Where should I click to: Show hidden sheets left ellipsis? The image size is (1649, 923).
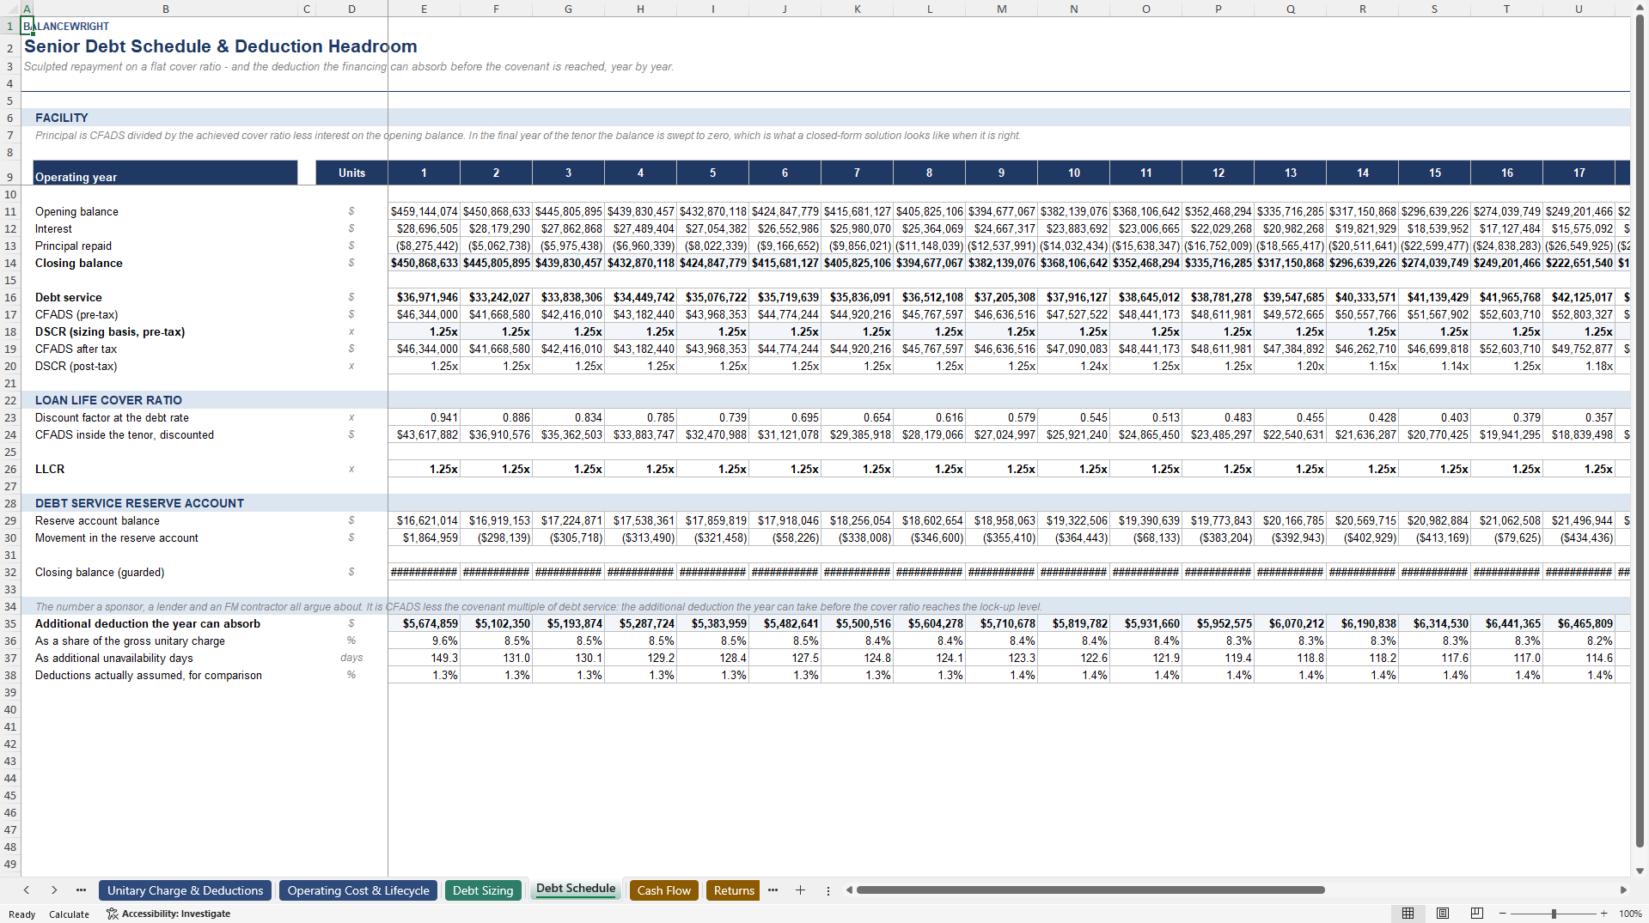click(81, 890)
